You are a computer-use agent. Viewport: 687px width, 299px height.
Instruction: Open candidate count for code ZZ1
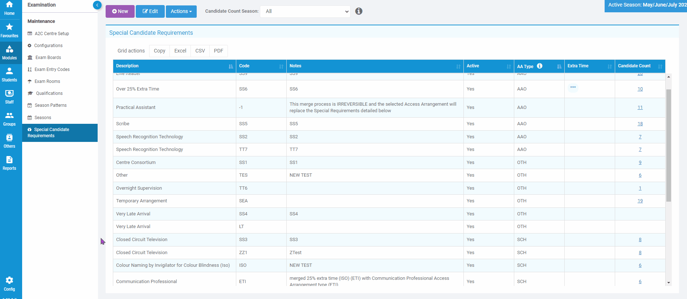click(640, 253)
